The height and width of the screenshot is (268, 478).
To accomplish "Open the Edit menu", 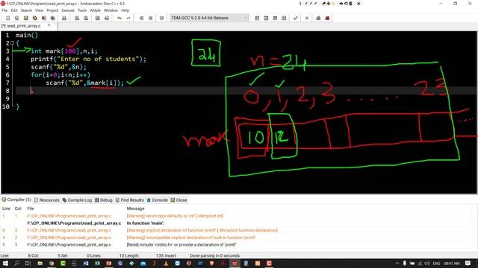I will point(14,10).
